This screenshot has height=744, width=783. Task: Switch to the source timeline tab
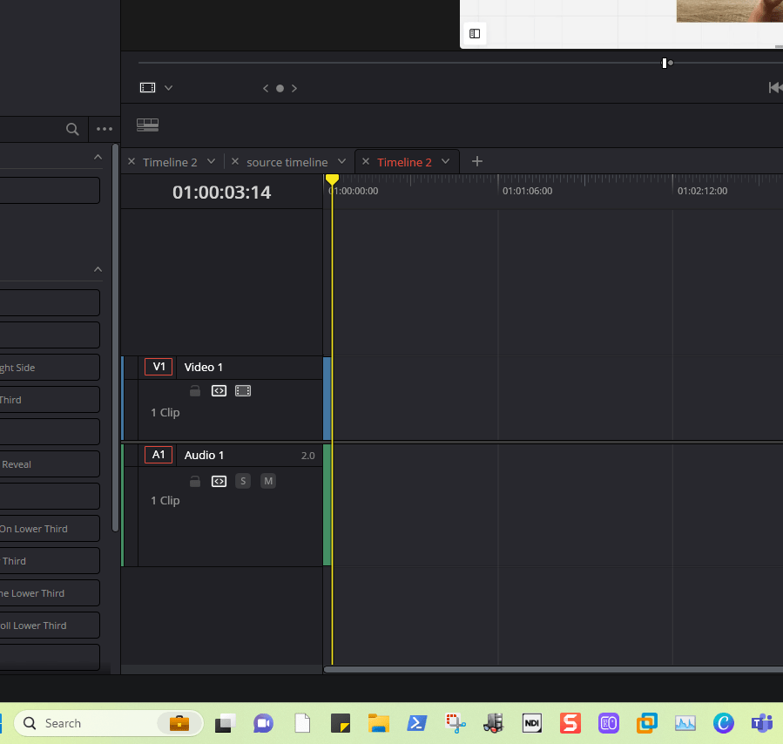[287, 162]
